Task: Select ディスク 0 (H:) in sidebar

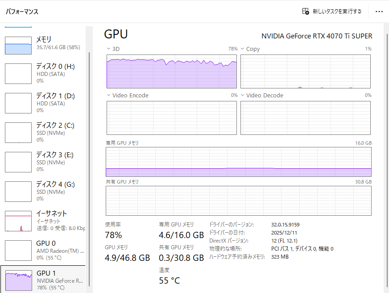Action: point(45,73)
